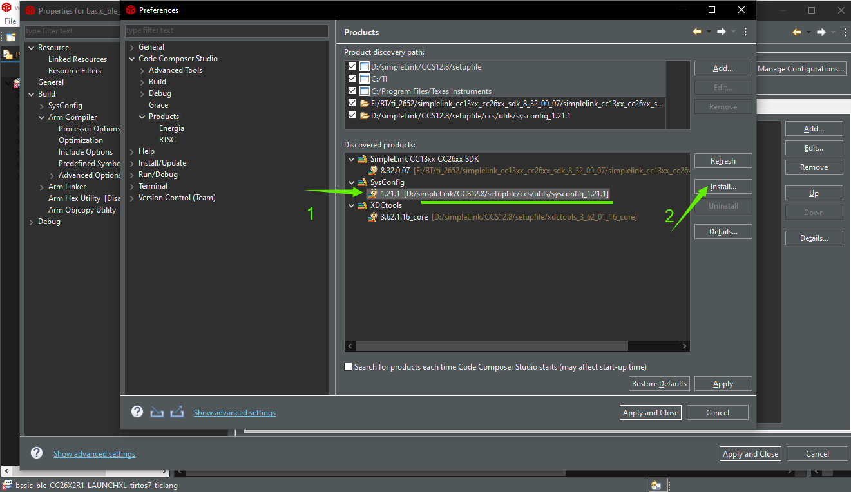Click icon of D:/simpleLink/CCS12.8/setupfile path
The width and height of the screenshot is (851, 492).
coord(364,66)
